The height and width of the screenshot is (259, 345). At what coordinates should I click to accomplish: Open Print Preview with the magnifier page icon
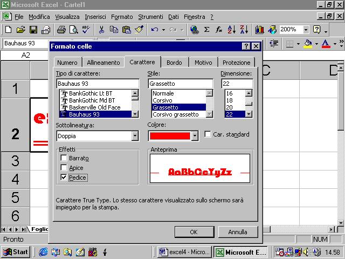[74, 29]
